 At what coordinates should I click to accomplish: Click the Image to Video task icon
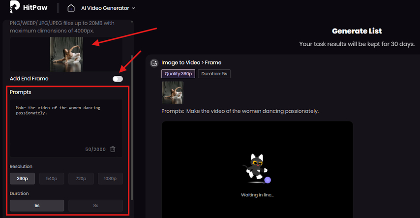pyautogui.click(x=154, y=63)
